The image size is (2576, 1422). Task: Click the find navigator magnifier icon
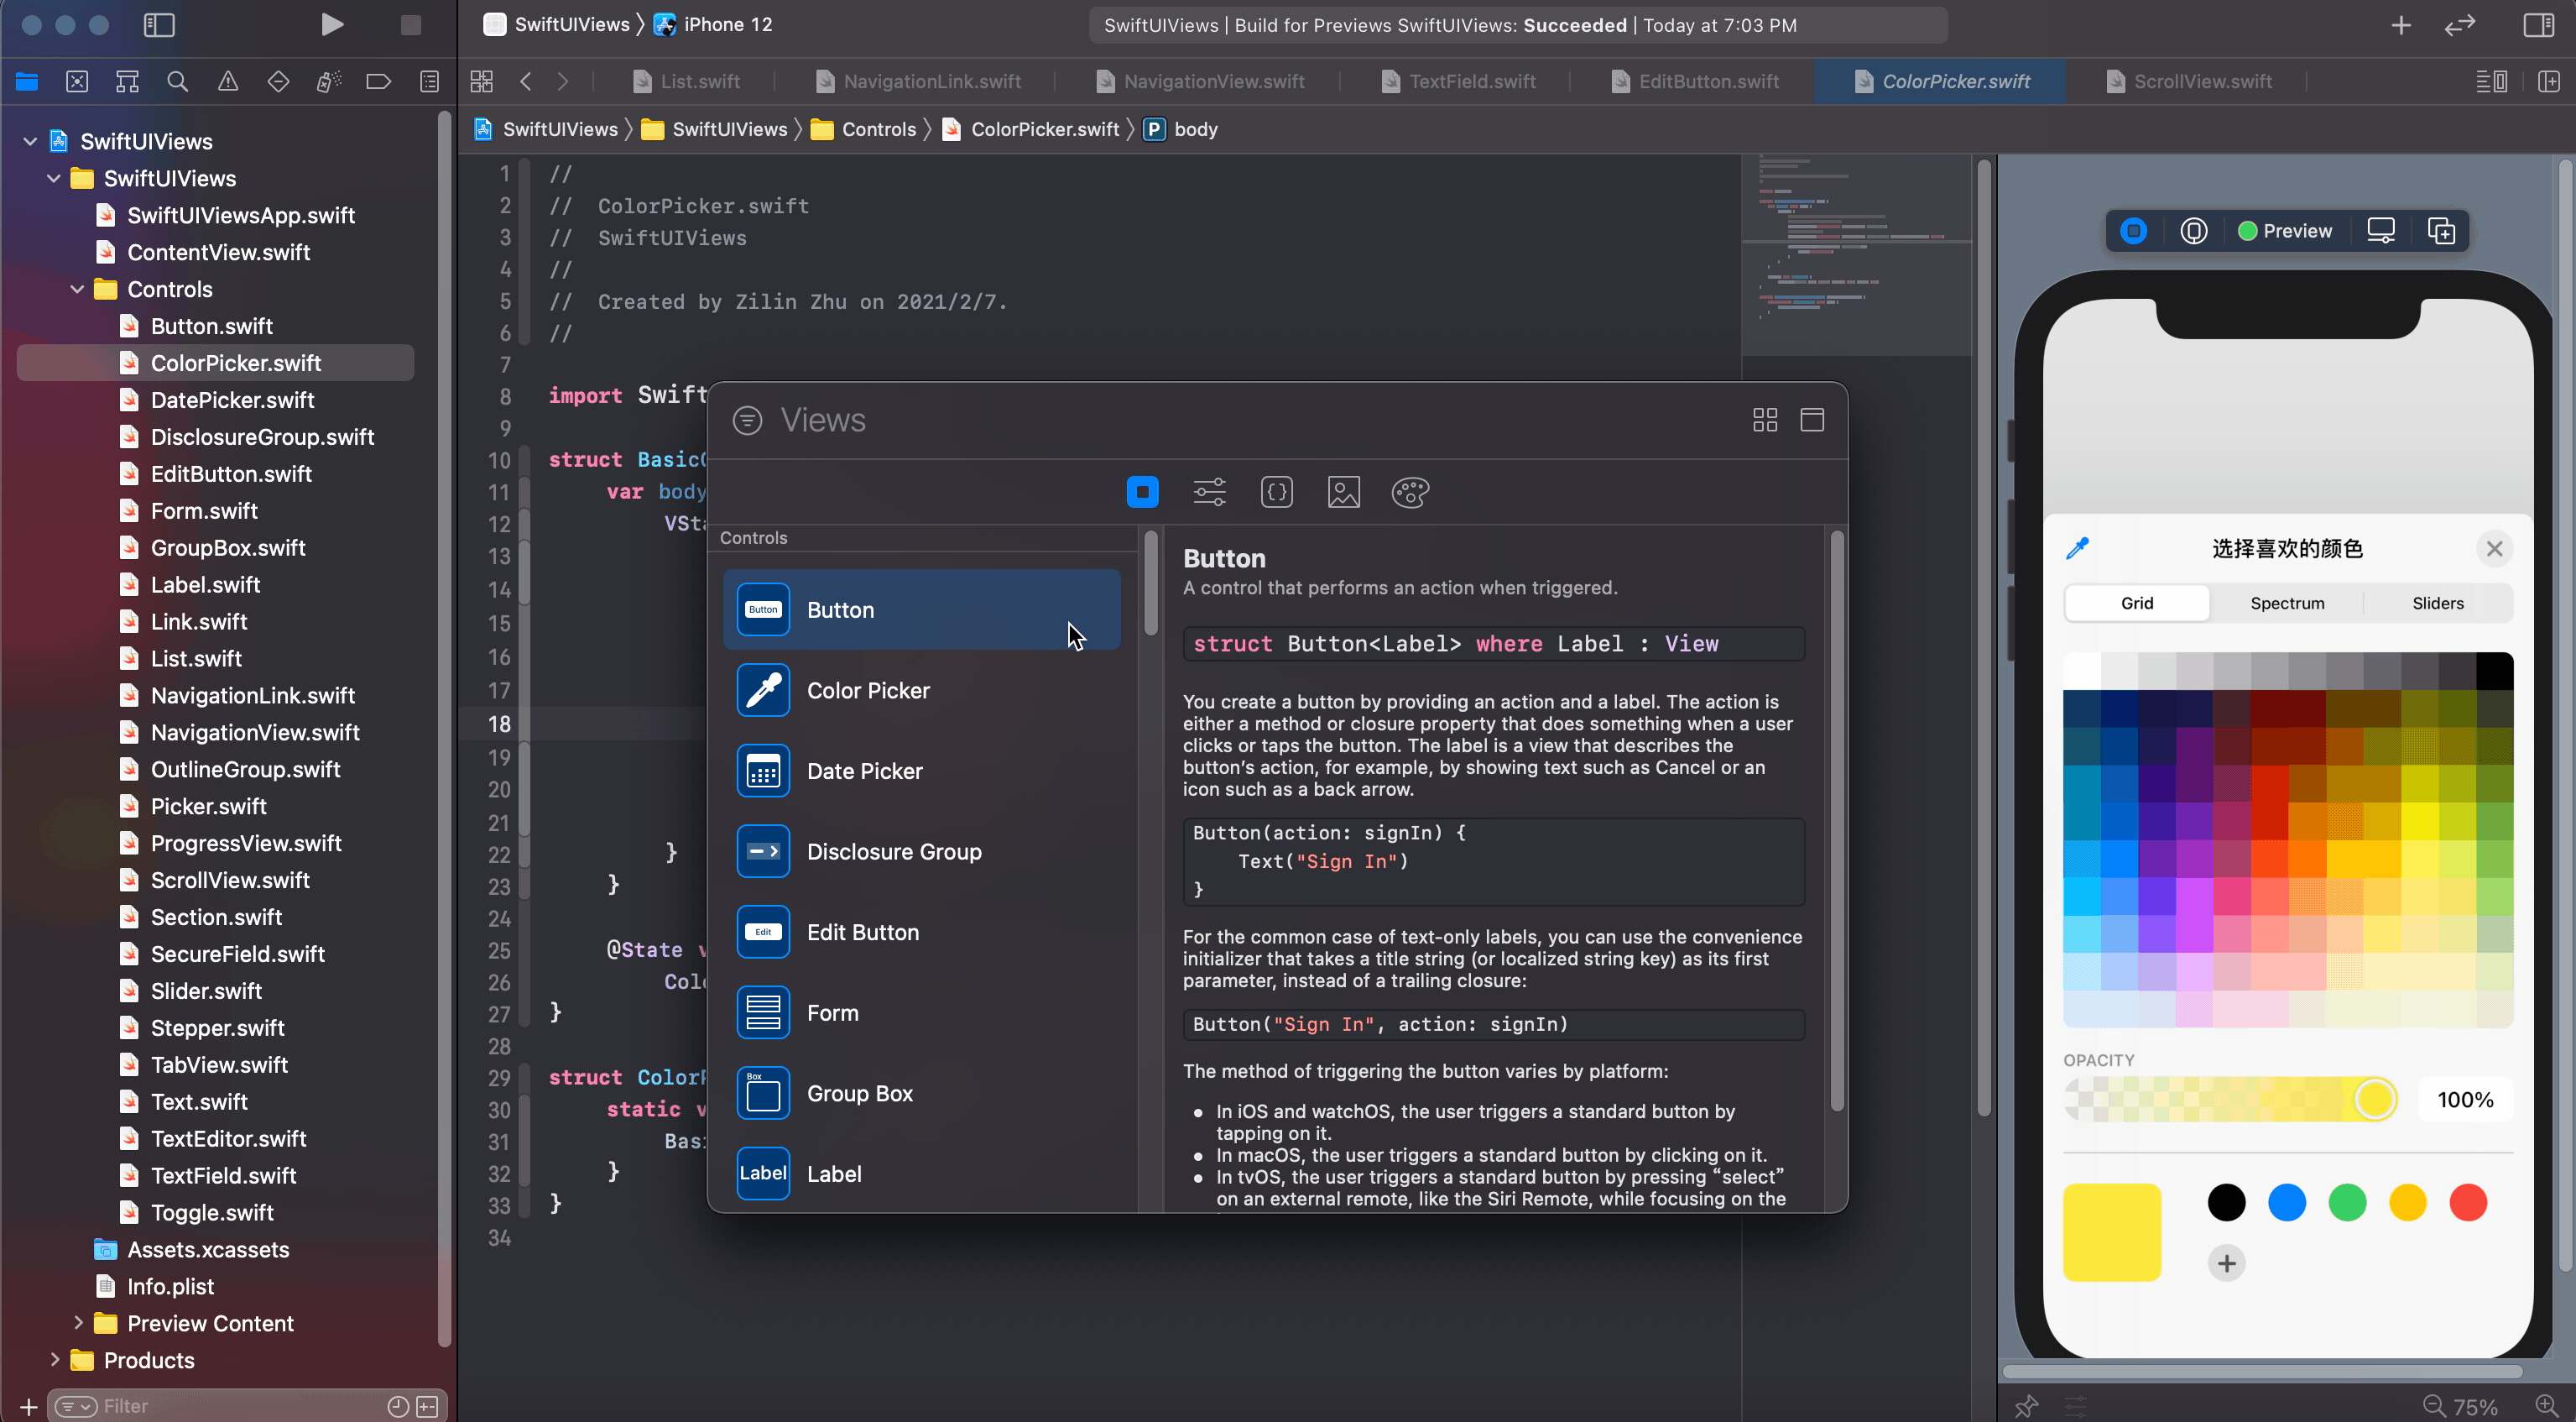coord(177,81)
